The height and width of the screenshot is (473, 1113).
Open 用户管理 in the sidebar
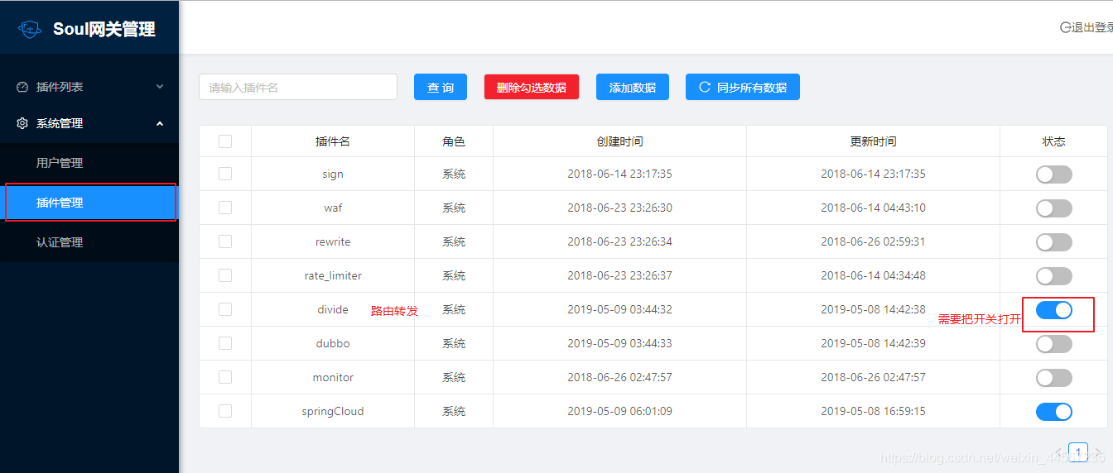(89, 163)
